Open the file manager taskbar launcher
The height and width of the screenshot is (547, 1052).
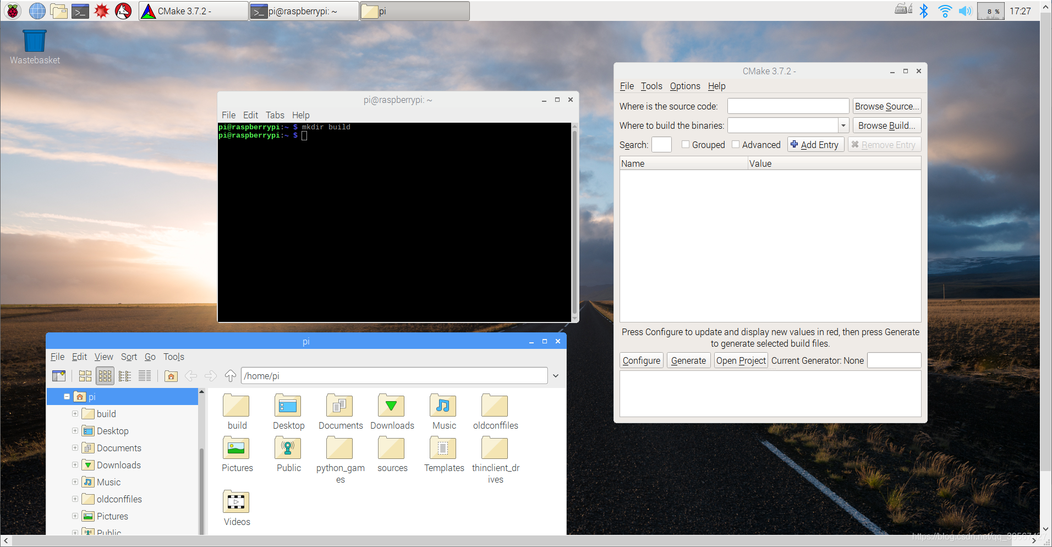coord(59,11)
